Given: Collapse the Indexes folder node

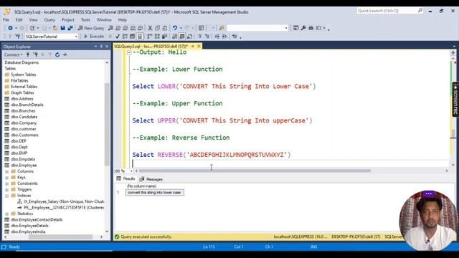Looking at the screenshot, I should point(6,196).
